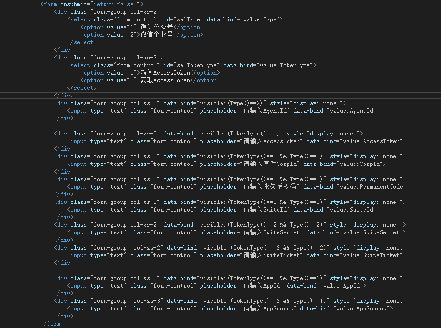This screenshot has height=328, width=441.
Task: Click the id="selType" attribute text
Action: pos(183,19)
